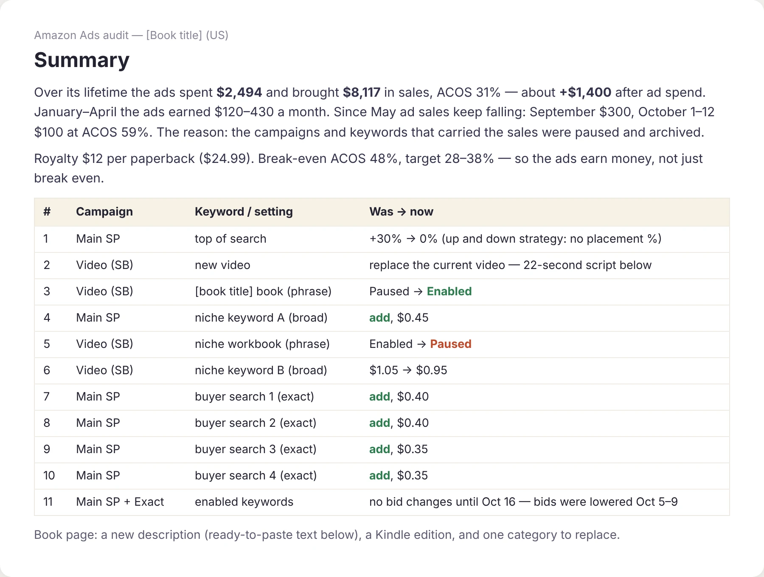Click the 'Summary' heading

click(x=81, y=60)
